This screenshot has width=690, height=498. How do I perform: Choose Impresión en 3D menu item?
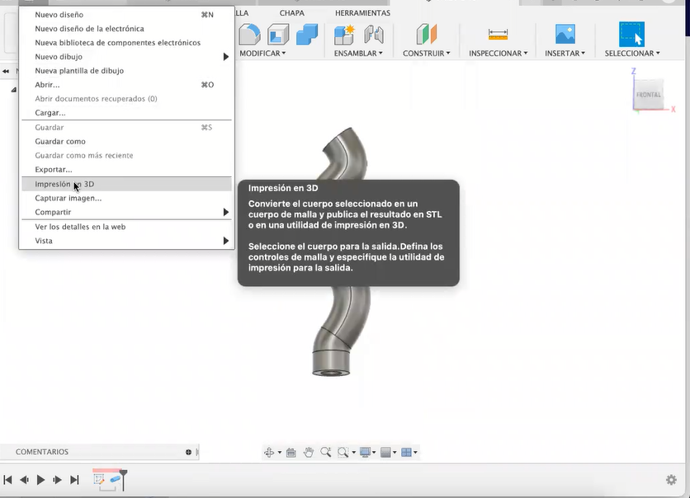127,184
